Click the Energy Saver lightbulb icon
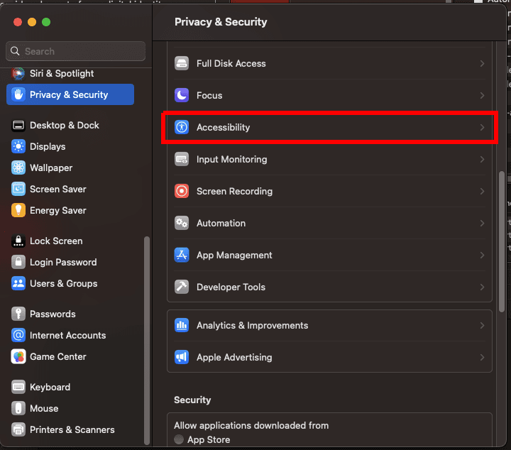 point(18,210)
